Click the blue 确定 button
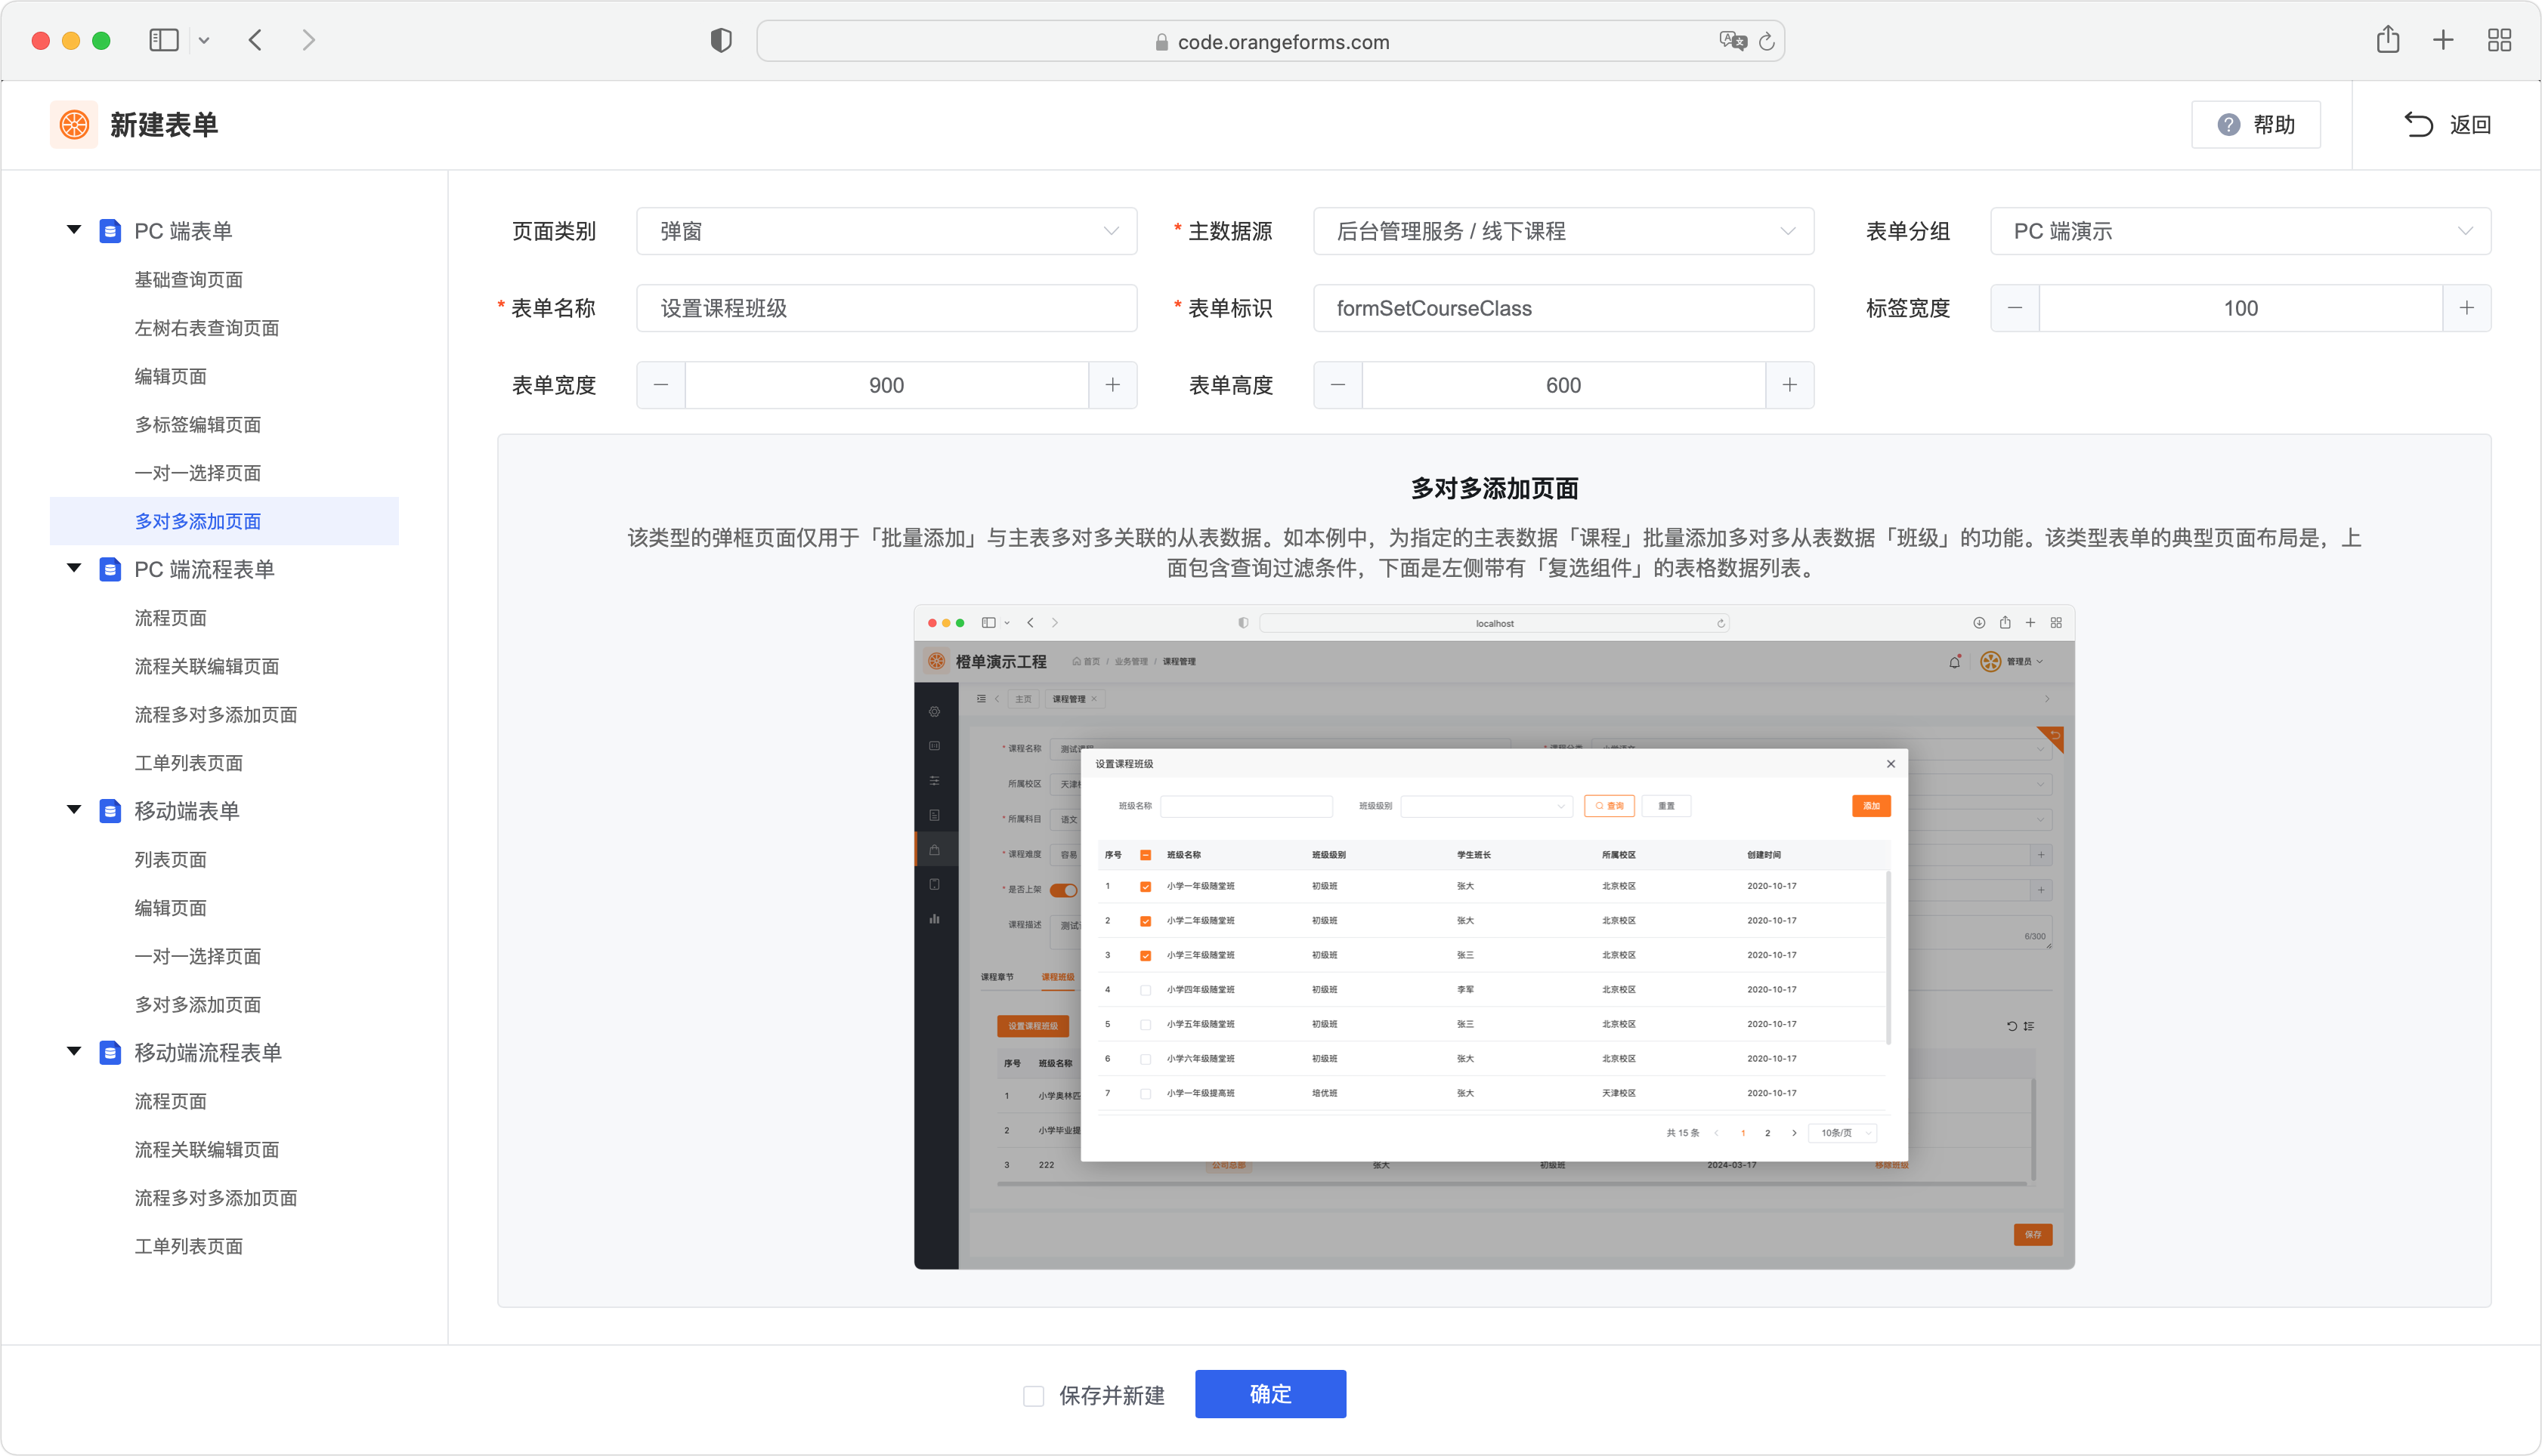 (x=1270, y=1394)
